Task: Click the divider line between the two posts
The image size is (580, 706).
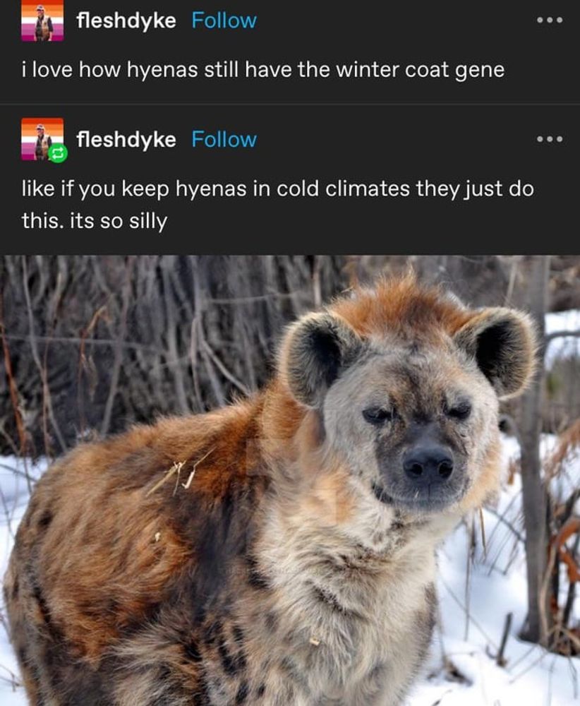Action: pos(290,104)
